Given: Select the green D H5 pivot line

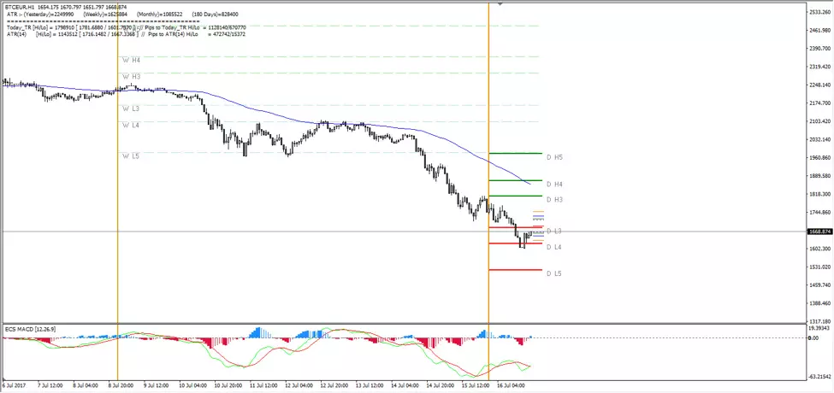Looking at the screenshot, I should pyautogui.click(x=516, y=154).
